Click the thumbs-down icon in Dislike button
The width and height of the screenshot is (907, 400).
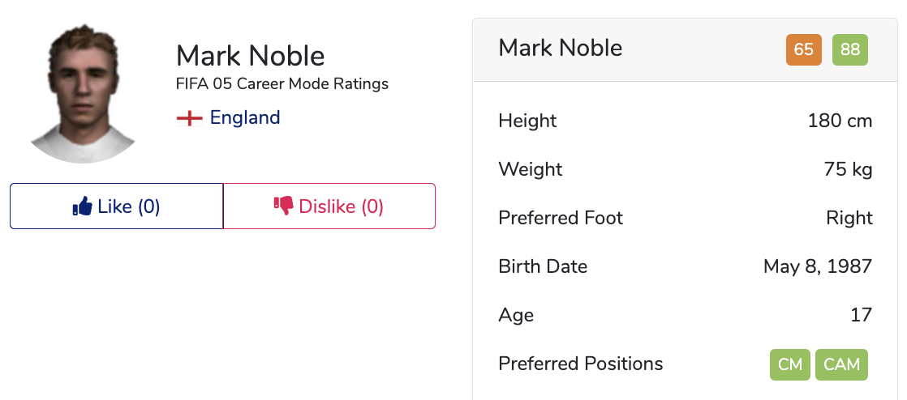283,206
